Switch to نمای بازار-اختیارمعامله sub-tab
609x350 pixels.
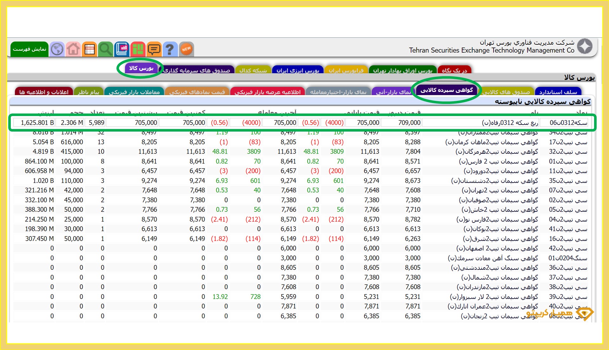338,92
